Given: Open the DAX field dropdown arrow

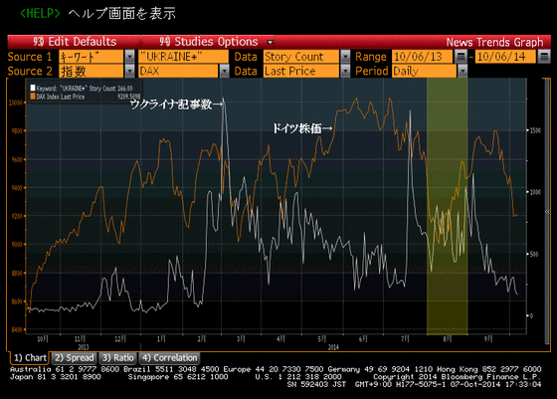Looking at the screenshot, I should click(x=224, y=71).
